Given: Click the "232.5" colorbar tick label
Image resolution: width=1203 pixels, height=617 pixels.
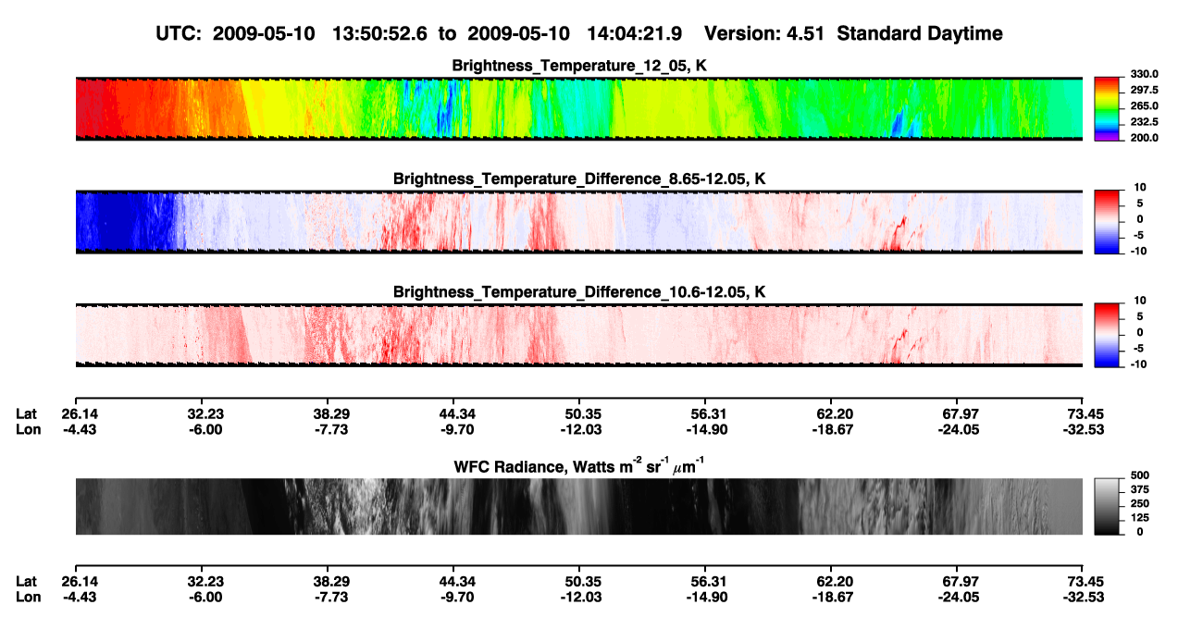Looking at the screenshot, I should (x=1144, y=121).
